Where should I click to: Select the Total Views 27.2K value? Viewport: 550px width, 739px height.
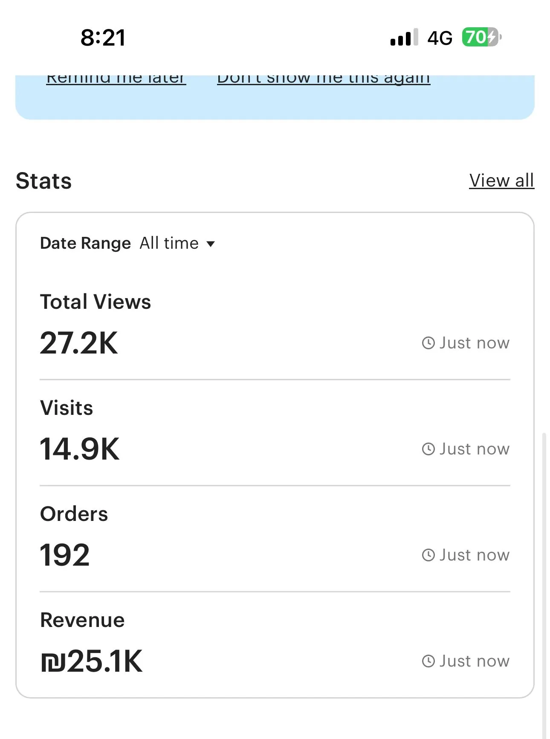pos(79,343)
